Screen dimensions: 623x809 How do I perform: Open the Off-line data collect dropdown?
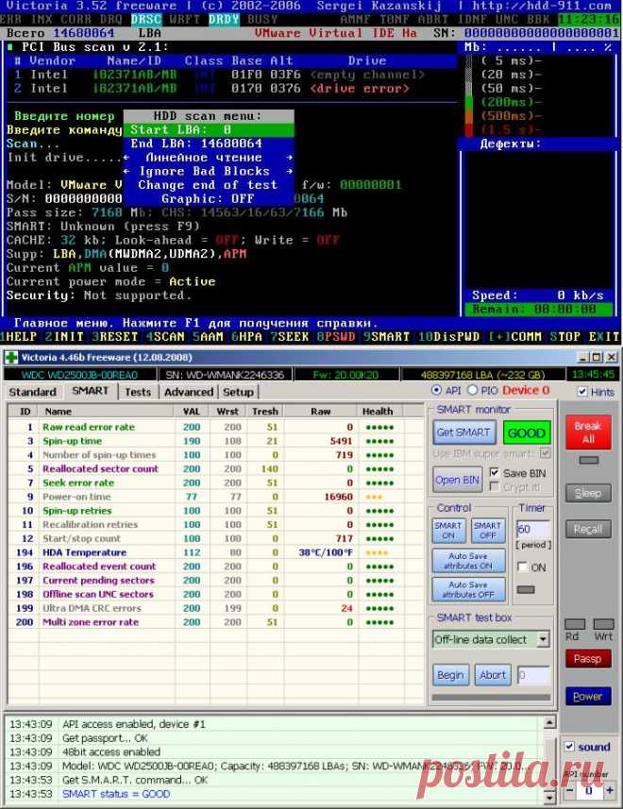coord(543,639)
